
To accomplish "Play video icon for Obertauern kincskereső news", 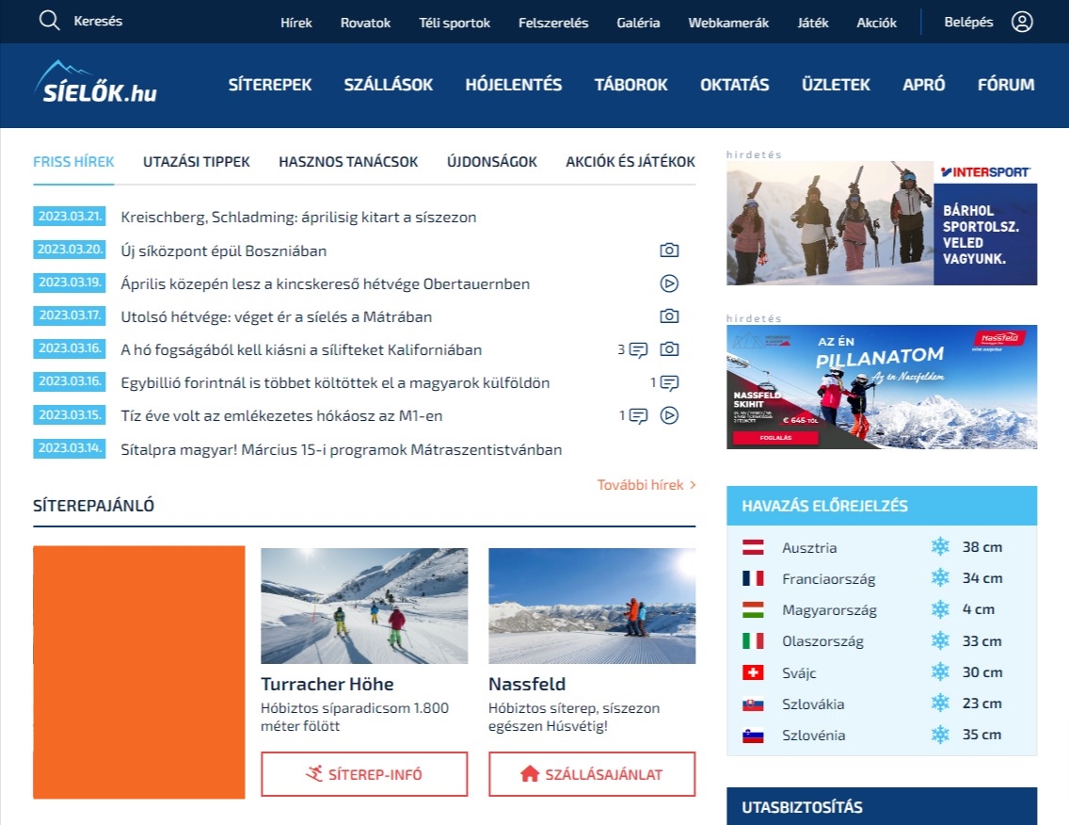I will 669,283.
